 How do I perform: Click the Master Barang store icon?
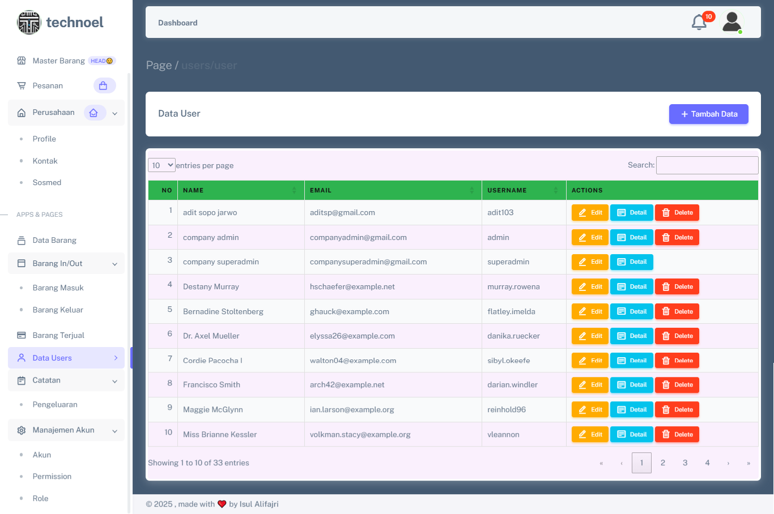point(22,61)
